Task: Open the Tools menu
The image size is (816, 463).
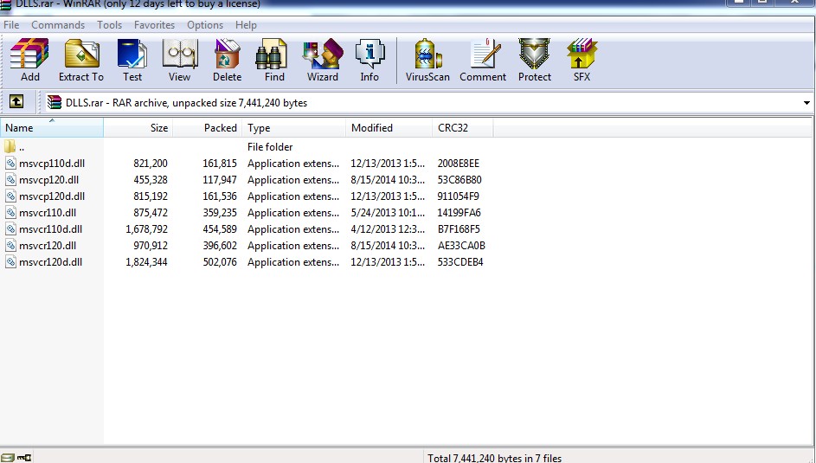Action: [109, 25]
